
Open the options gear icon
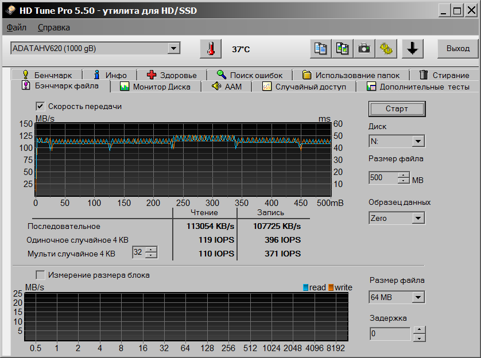[386, 49]
